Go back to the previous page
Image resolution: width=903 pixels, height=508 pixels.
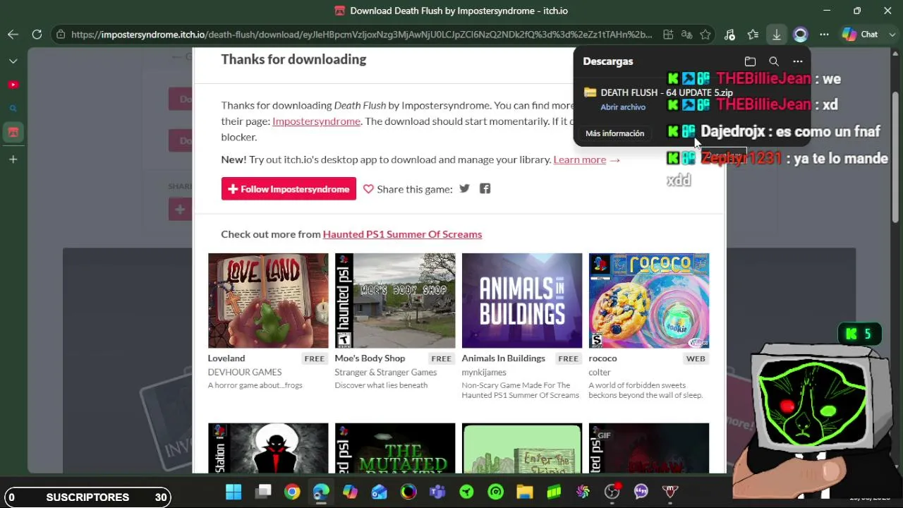(13, 34)
